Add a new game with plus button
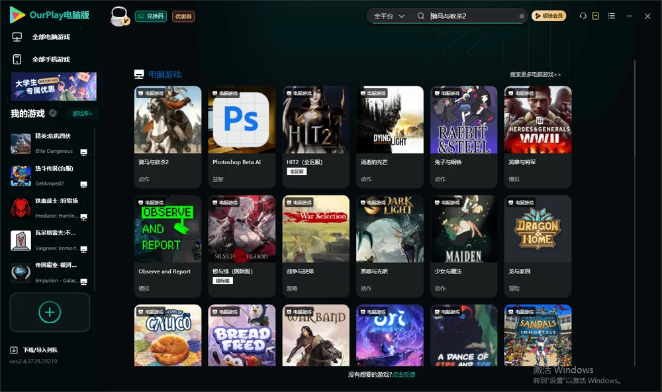The height and width of the screenshot is (392, 662). point(50,312)
